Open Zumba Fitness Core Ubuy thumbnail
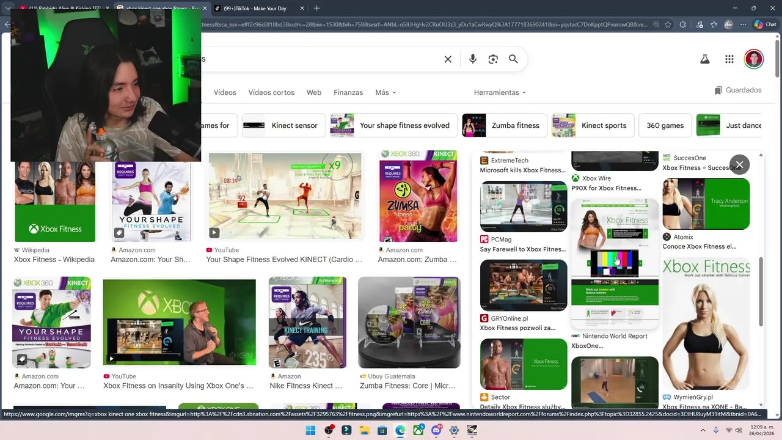The image size is (782, 440). point(409,322)
